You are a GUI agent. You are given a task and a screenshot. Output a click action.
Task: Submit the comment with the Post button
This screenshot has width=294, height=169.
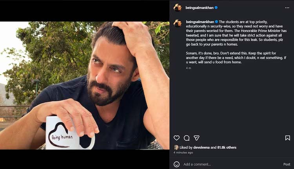[287, 164]
